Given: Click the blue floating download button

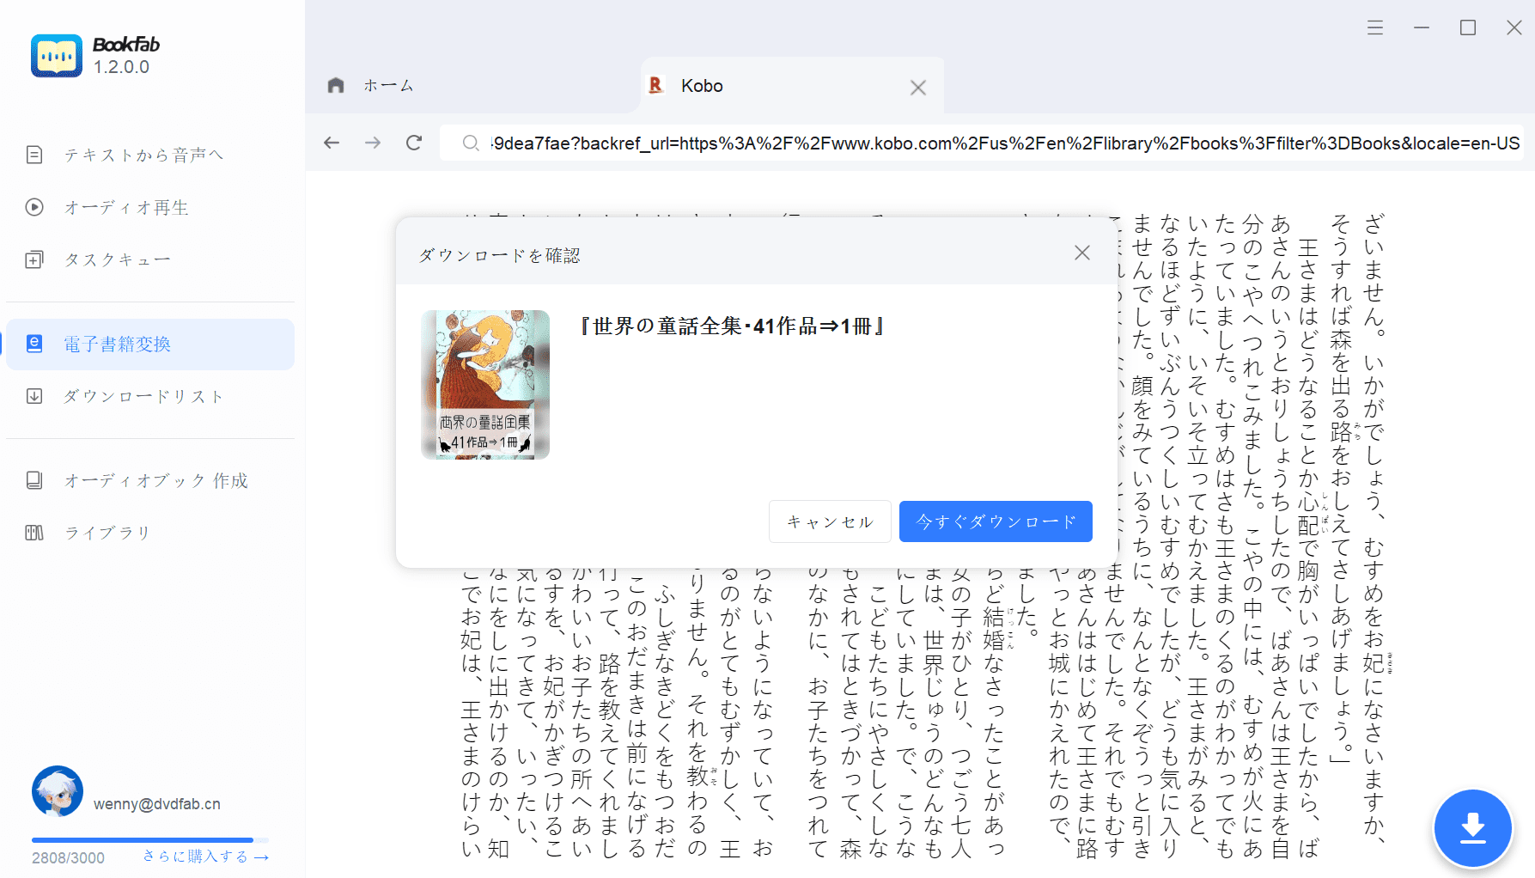Looking at the screenshot, I should point(1473,828).
